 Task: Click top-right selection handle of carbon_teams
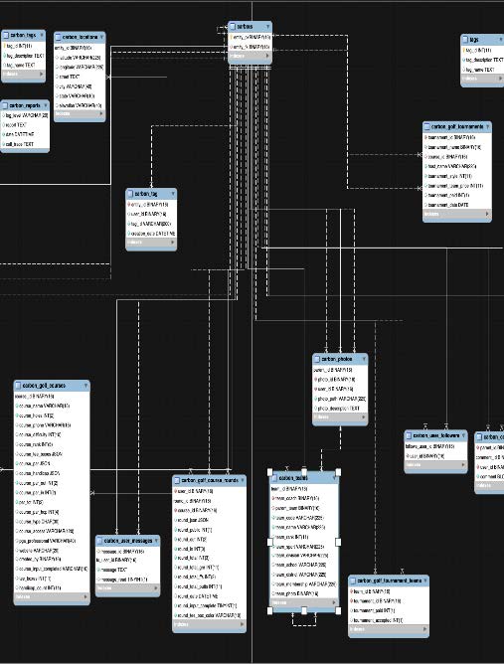click(x=338, y=472)
